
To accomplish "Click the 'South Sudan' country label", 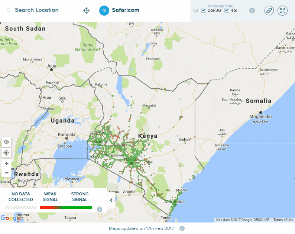I will [x=25, y=29].
